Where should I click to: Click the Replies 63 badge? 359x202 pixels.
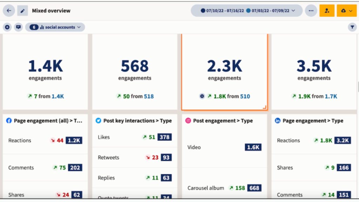click(166, 178)
